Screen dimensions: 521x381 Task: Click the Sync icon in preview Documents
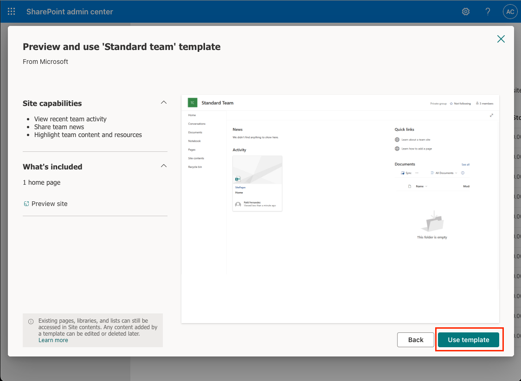point(403,173)
